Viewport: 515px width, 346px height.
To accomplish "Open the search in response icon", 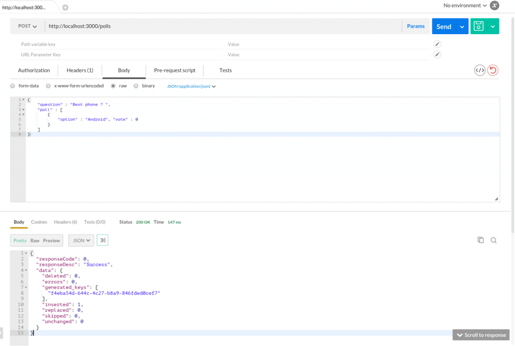I will coord(493,240).
